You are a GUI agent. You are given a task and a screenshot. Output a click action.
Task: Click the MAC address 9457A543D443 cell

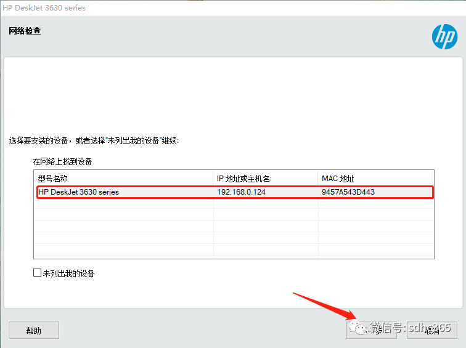348,192
